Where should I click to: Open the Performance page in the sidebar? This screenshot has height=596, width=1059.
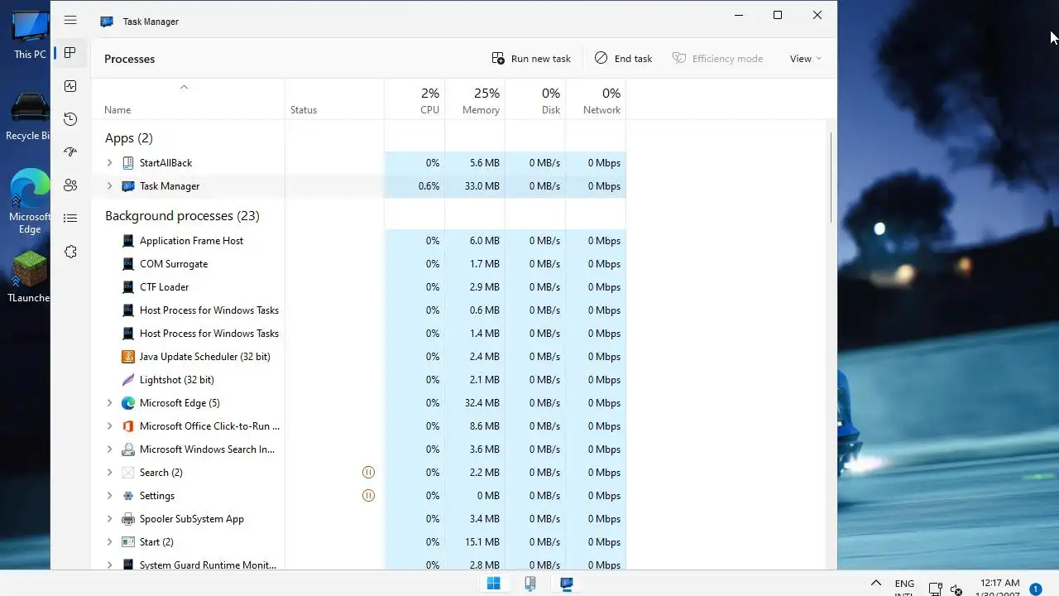coord(70,86)
